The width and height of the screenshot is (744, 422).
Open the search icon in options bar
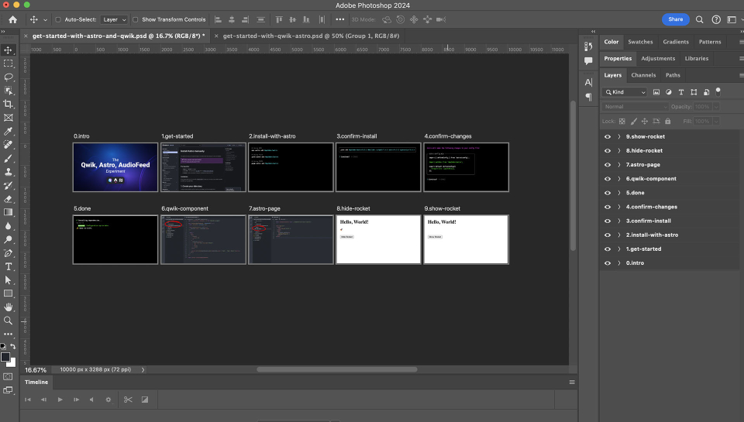[x=699, y=19]
